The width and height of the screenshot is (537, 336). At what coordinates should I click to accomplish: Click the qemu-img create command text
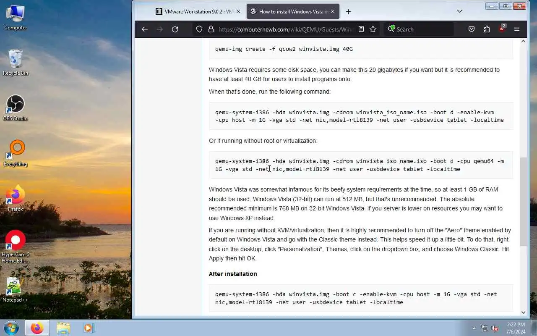(284, 49)
